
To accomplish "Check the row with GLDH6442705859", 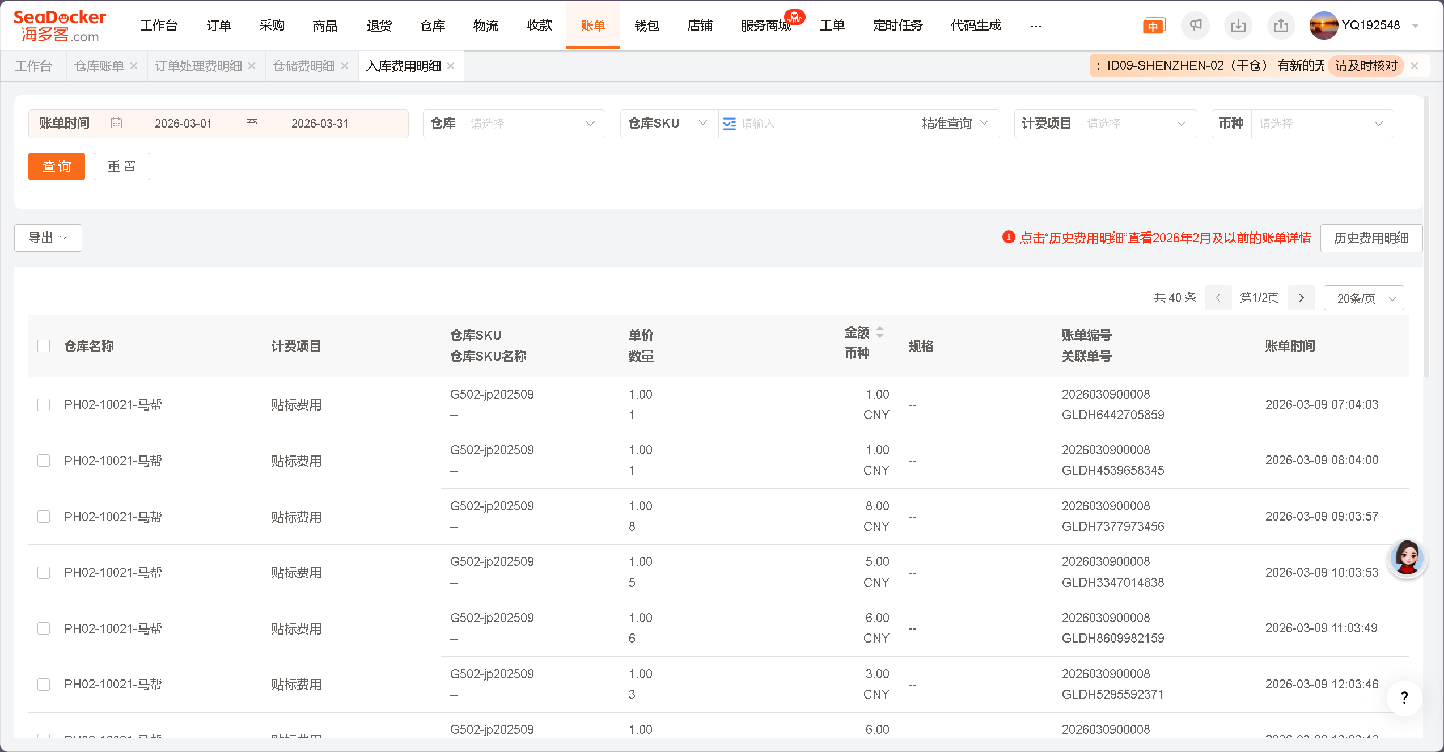I will (x=44, y=405).
